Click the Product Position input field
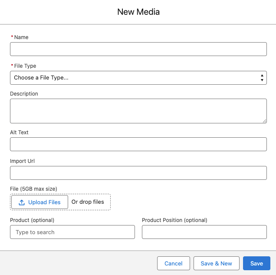 pyautogui.click(x=204, y=232)
